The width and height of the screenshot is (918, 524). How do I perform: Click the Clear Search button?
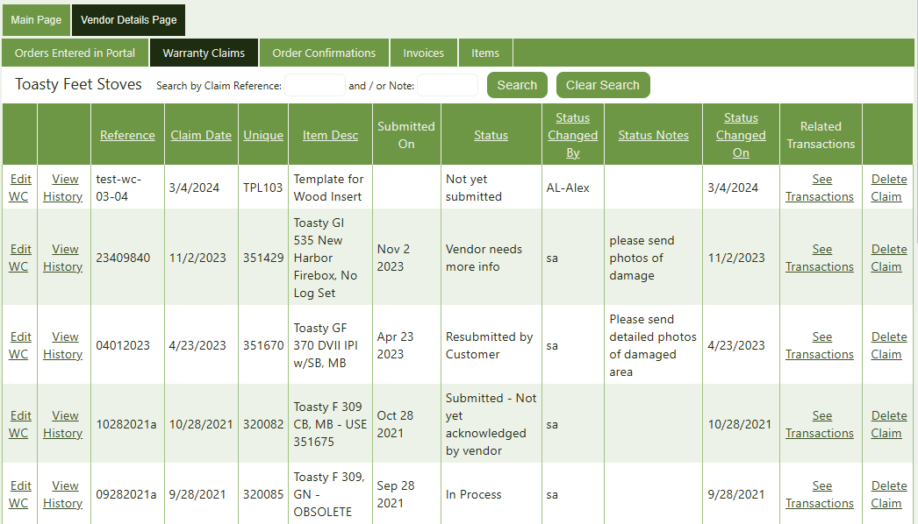[603, 85]
